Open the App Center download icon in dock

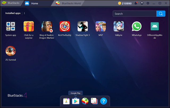(66, 101)
